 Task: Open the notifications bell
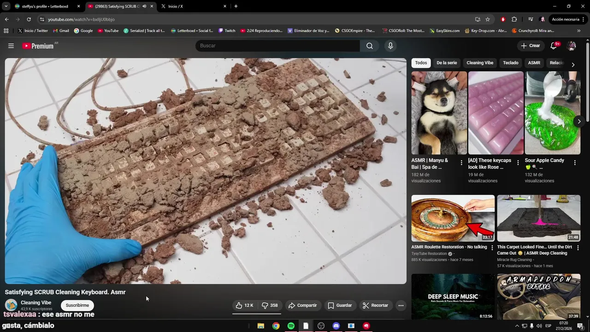554,46
